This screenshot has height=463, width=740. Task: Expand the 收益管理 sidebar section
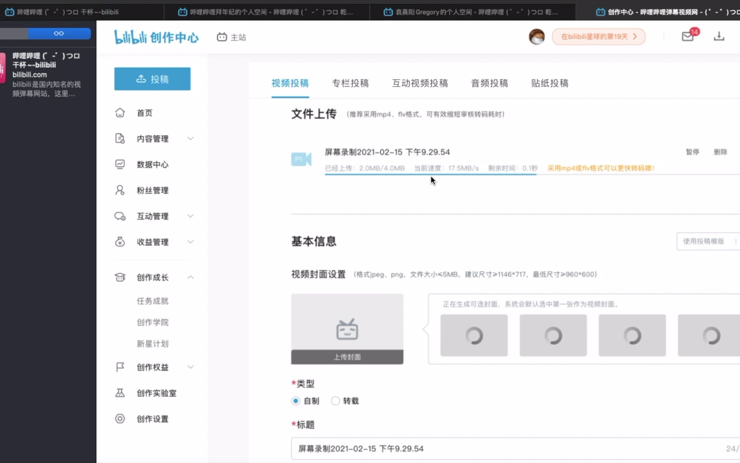point(191,242)
